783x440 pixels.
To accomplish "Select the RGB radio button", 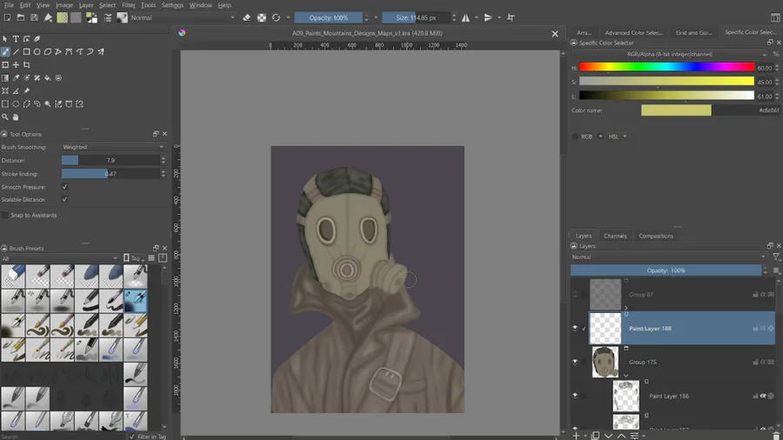I will point(575,137).
